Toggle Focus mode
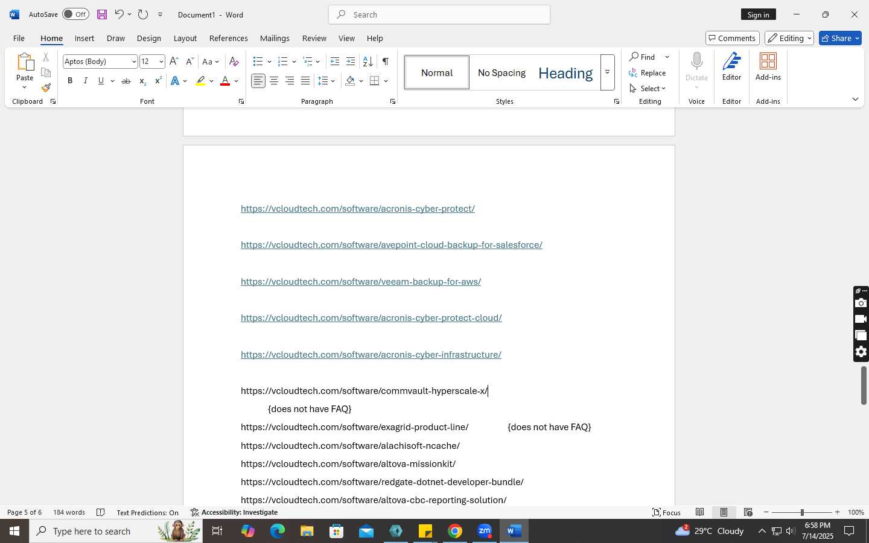Viewport: 869px width, 543px height. pos(666,512)
